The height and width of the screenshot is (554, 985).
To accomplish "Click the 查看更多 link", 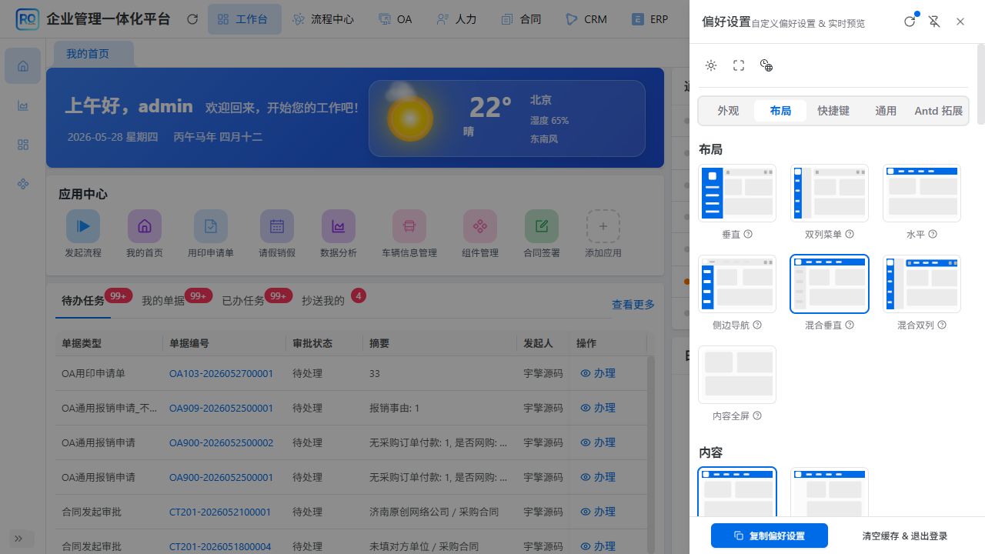I will [633, 305].
